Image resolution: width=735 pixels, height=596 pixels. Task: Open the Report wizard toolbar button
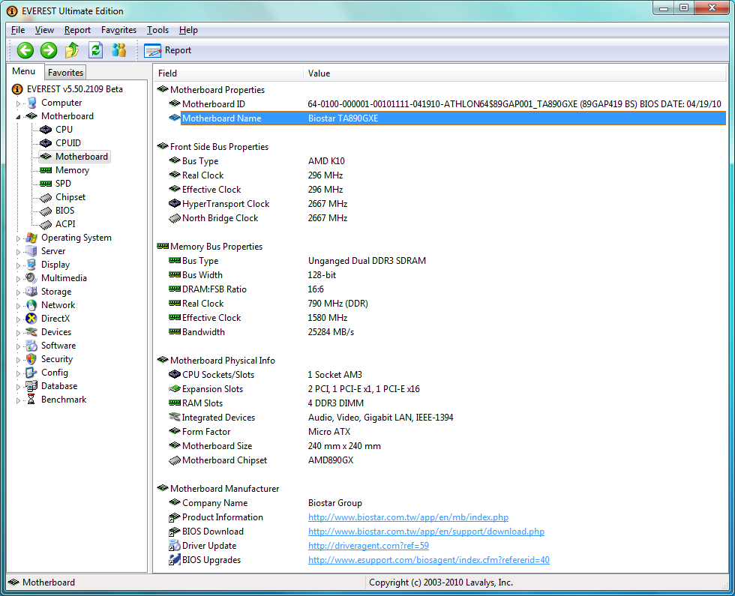pos(168,50)
